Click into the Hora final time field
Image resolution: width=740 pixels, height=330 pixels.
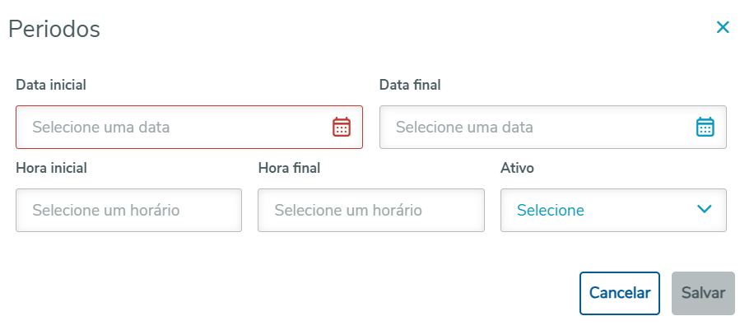[370, 210]
